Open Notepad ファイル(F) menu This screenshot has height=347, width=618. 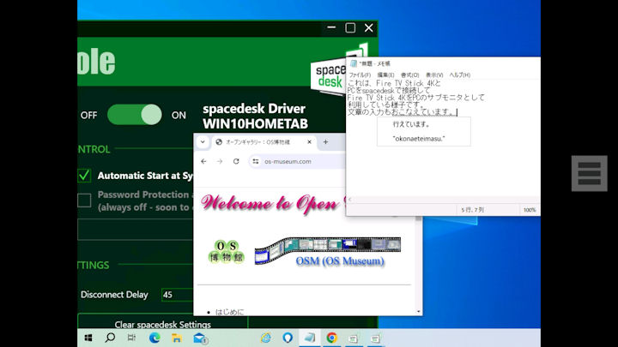click(x=360, y=75)
